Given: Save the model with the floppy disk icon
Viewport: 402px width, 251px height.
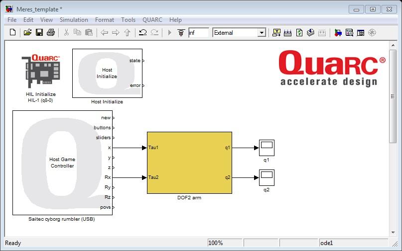Looking at the screenshot, I should coord(39,32).
